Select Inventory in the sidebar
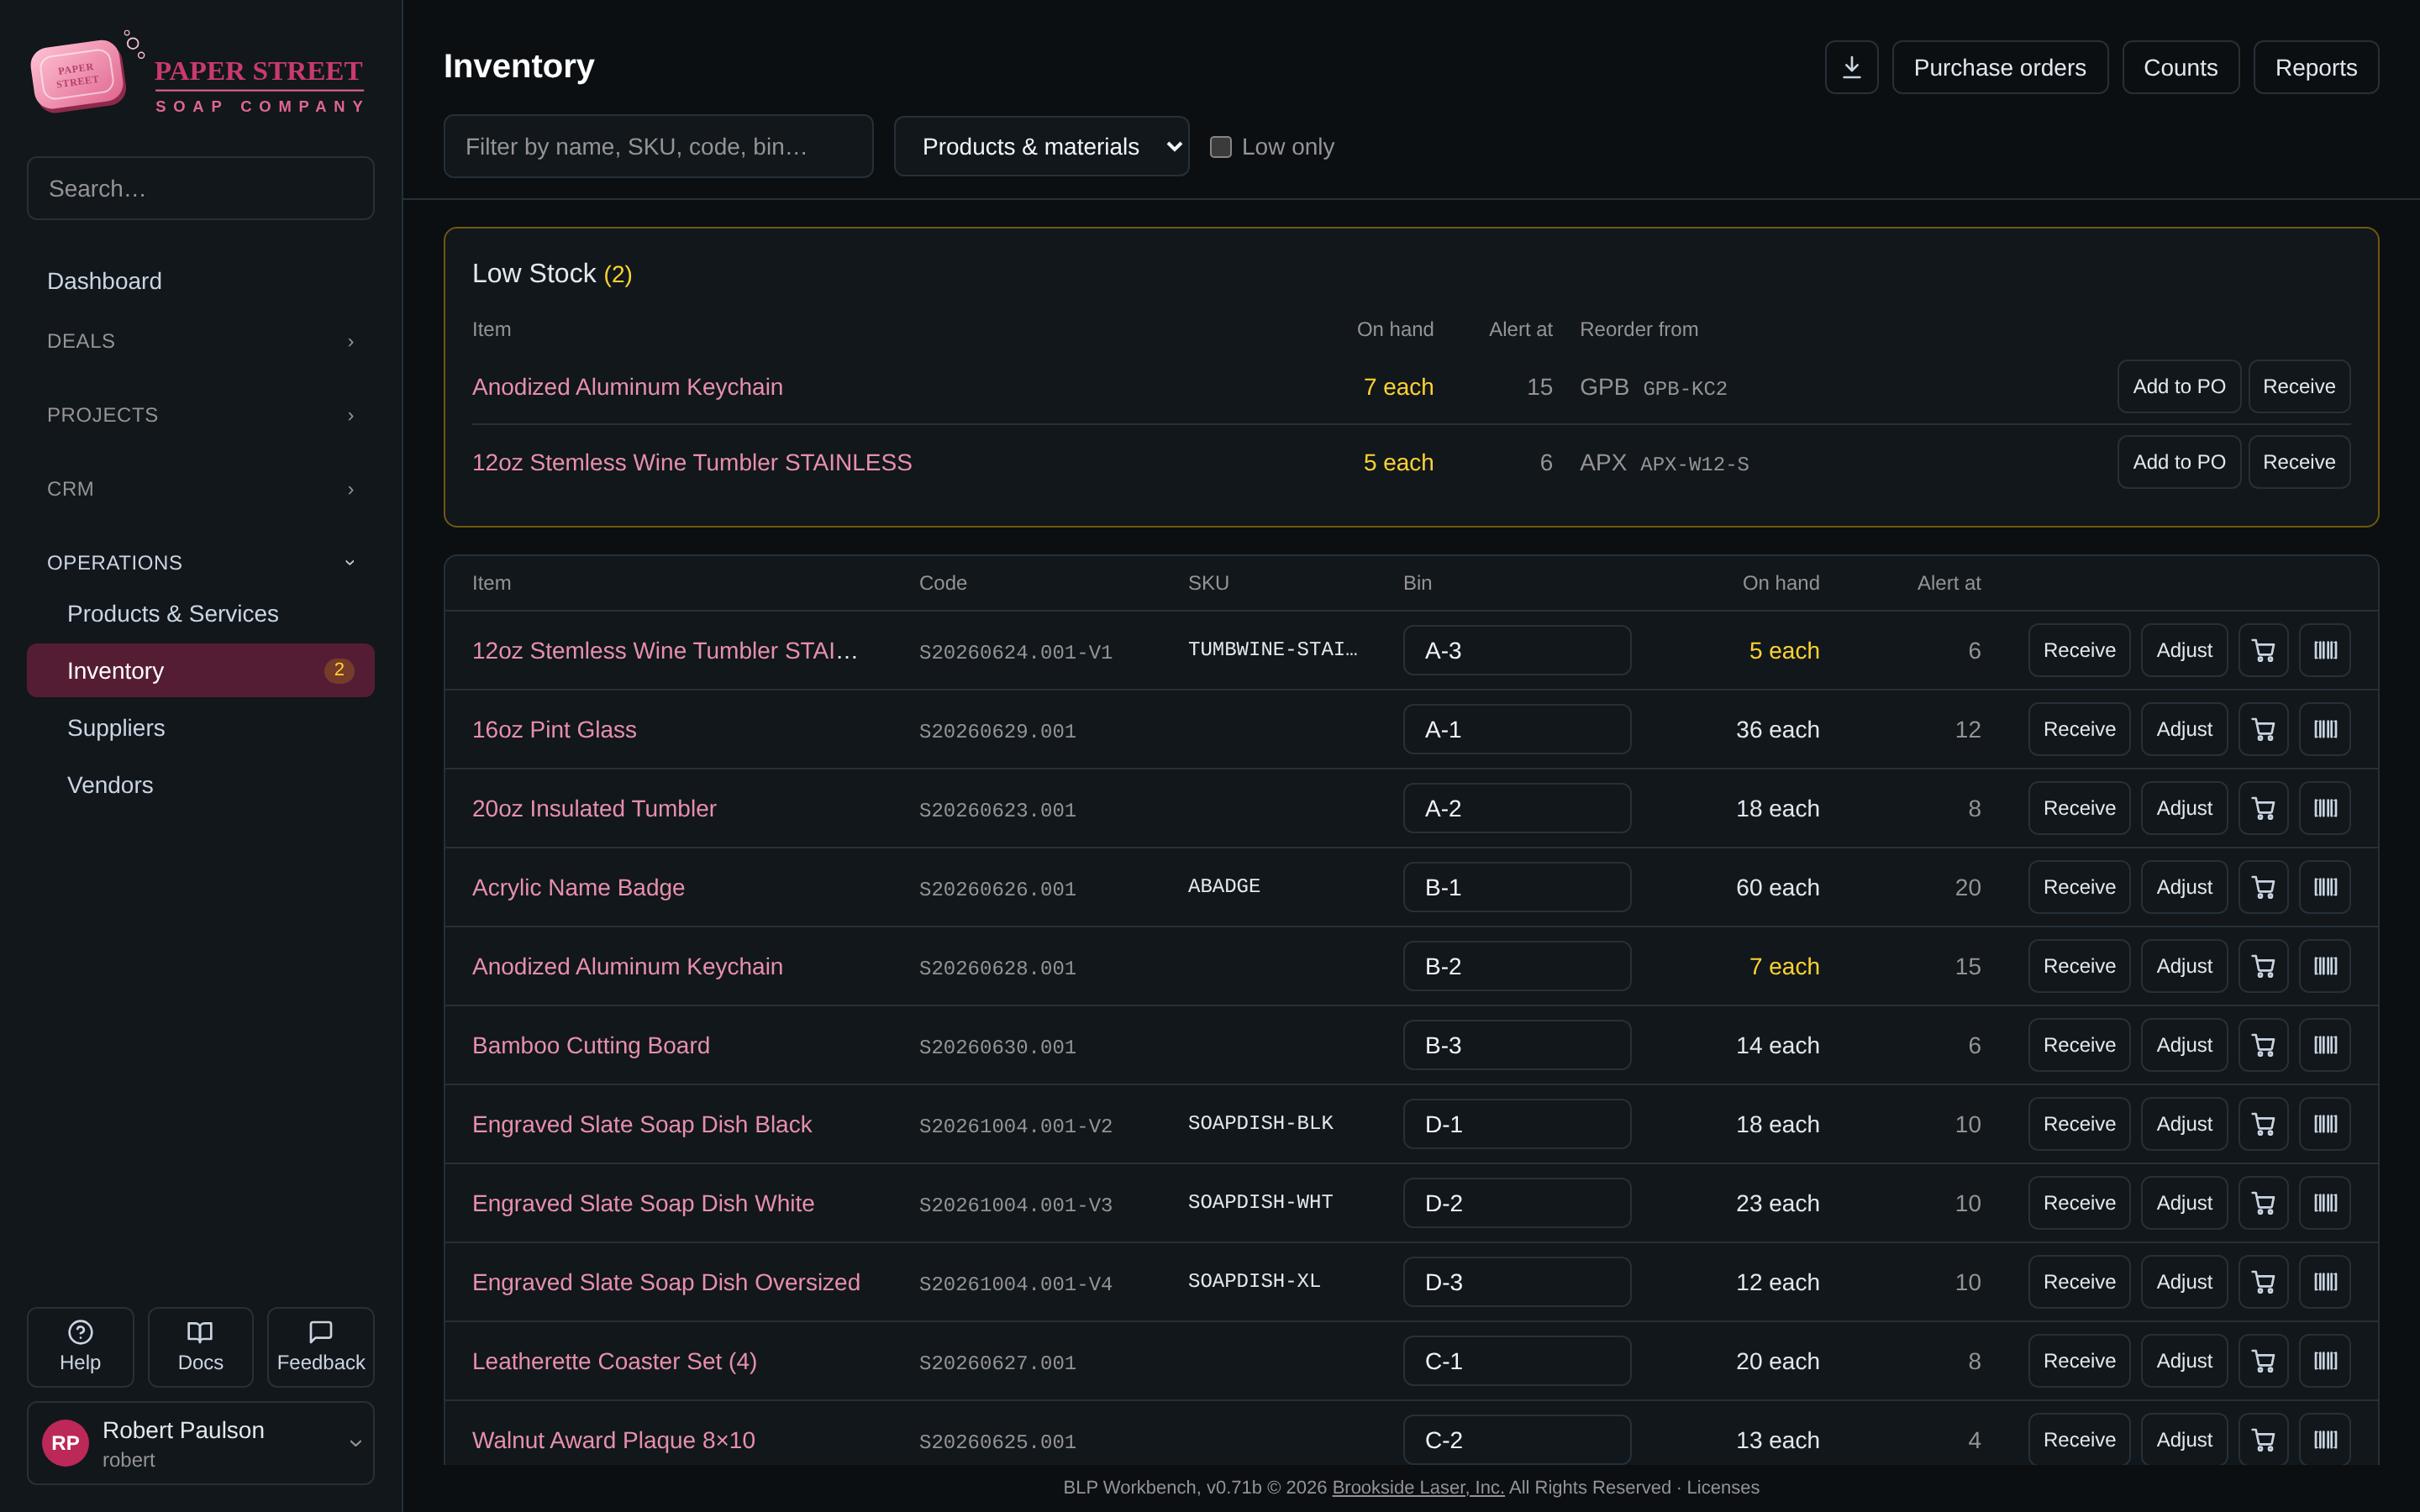2420x1512 pixels. click(200, 671)
